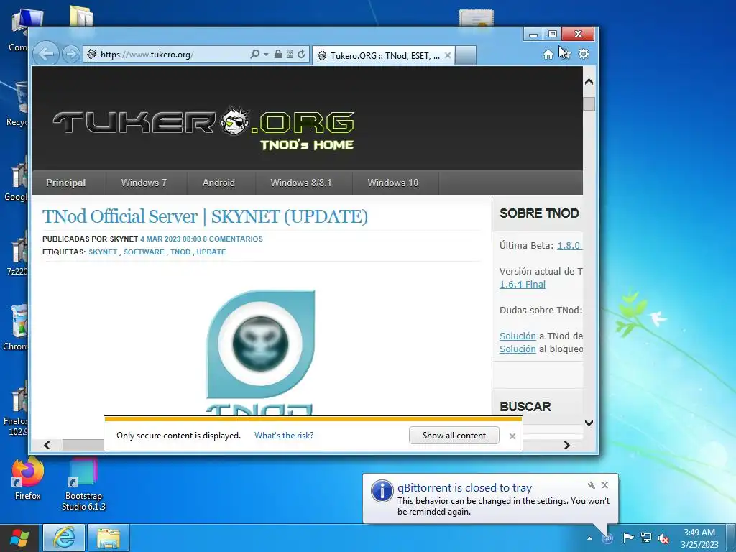Refresh the page with the reload icon

301,54
